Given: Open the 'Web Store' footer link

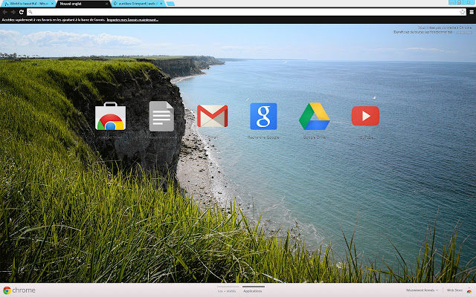Looking at the screenshot, I should coord(454,290).
